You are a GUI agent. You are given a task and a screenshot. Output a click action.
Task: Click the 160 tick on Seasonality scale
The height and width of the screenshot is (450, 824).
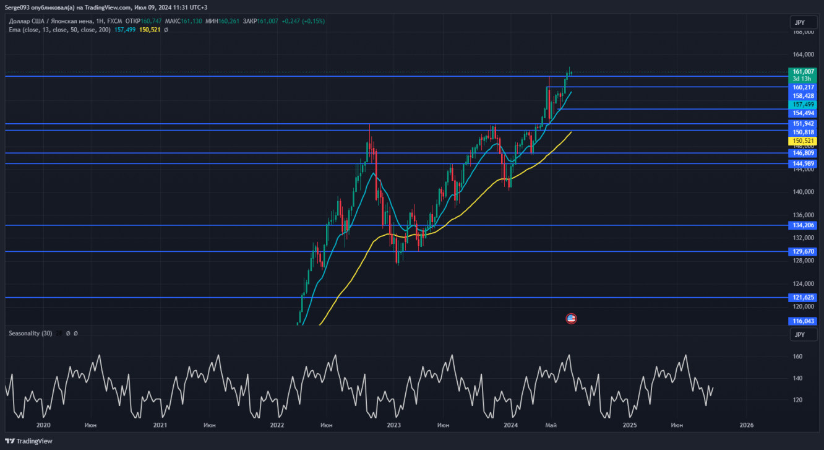798,357
